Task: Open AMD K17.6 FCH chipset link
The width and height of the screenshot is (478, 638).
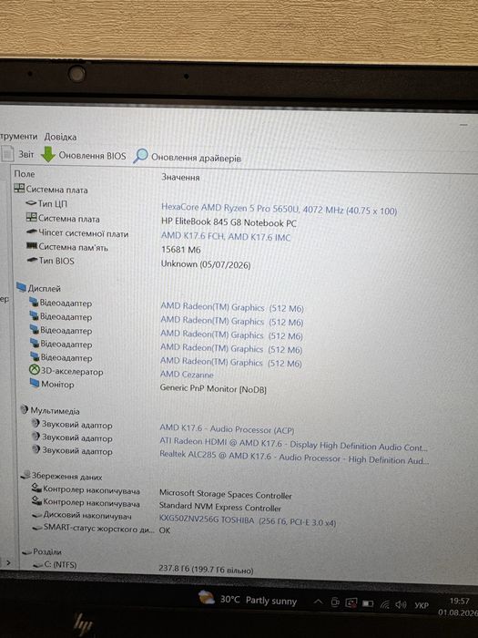Action: click(226, 237)
